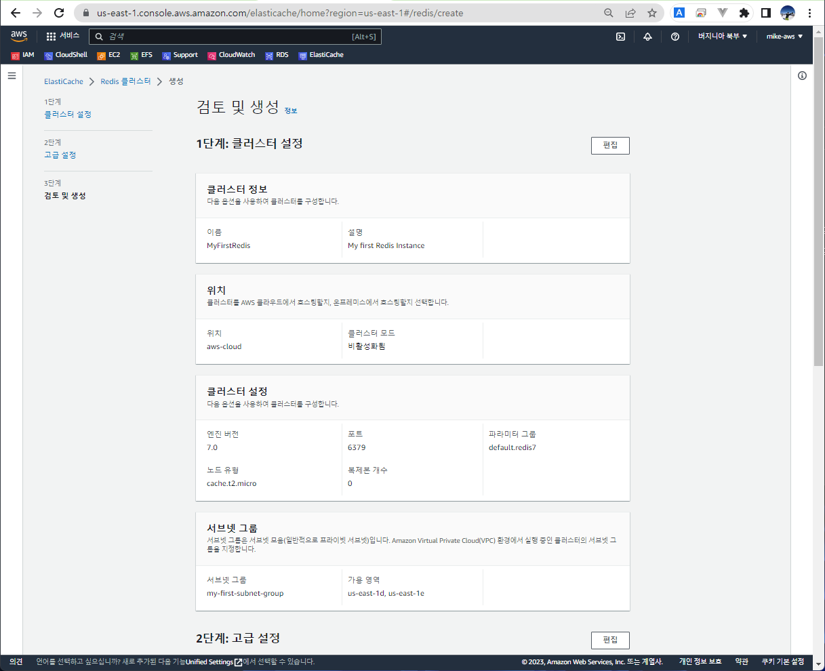Viewport: 825px width, 671px height.
Task: Open the RDS favorite shortcut
Action: (277, 55)
